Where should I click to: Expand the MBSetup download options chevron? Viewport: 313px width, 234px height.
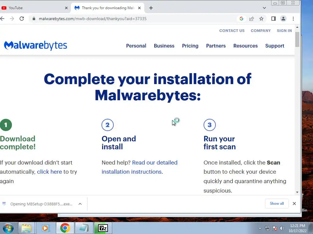pyautogui.click(x=80, y=204)
